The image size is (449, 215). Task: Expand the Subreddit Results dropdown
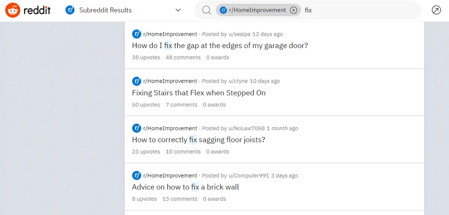coord(178,10)
